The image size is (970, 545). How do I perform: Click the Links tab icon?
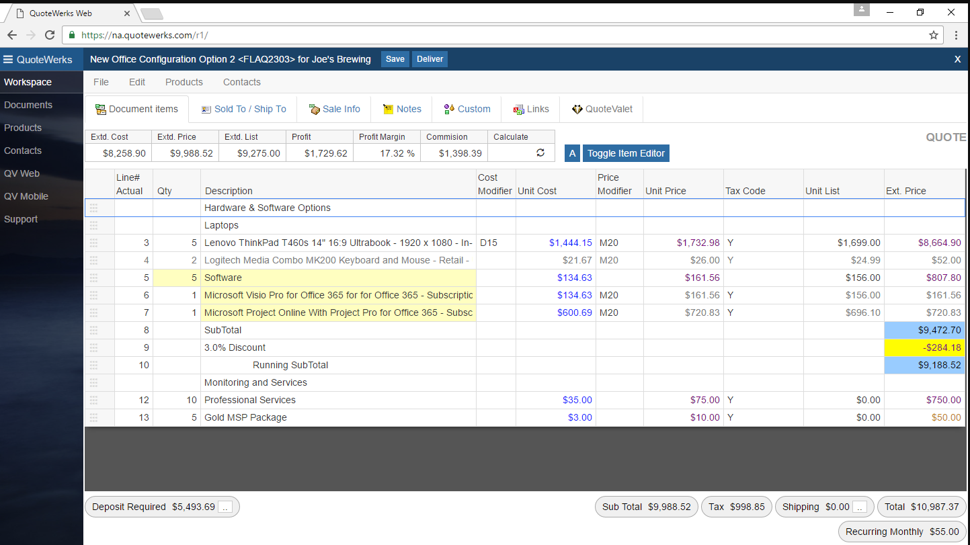pyautogui.click(x=518, y=109)
